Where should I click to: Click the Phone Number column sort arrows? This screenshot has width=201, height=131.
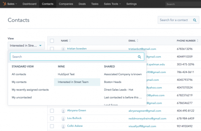[x=197, y=41]
